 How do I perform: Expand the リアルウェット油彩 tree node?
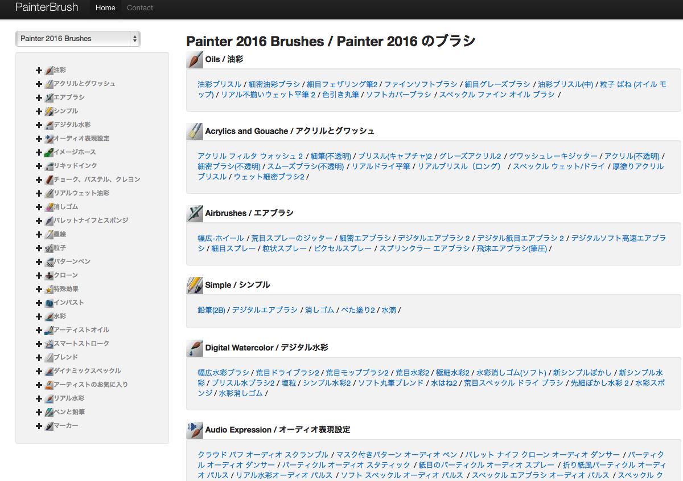pos(39,193)
